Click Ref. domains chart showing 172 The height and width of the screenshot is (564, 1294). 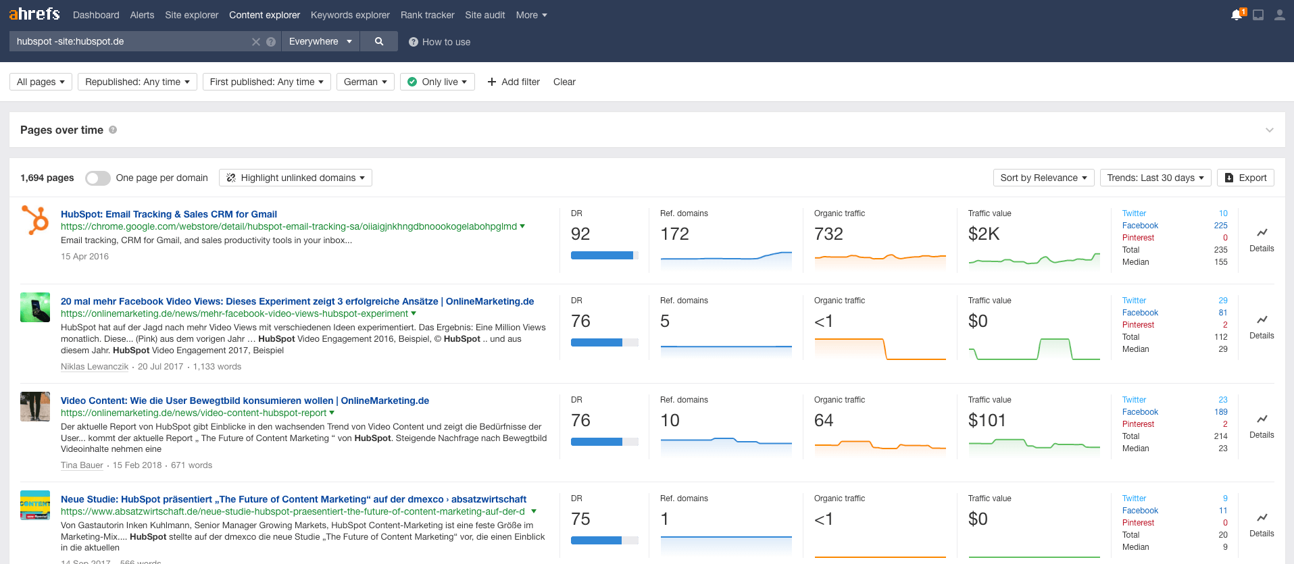726,259
